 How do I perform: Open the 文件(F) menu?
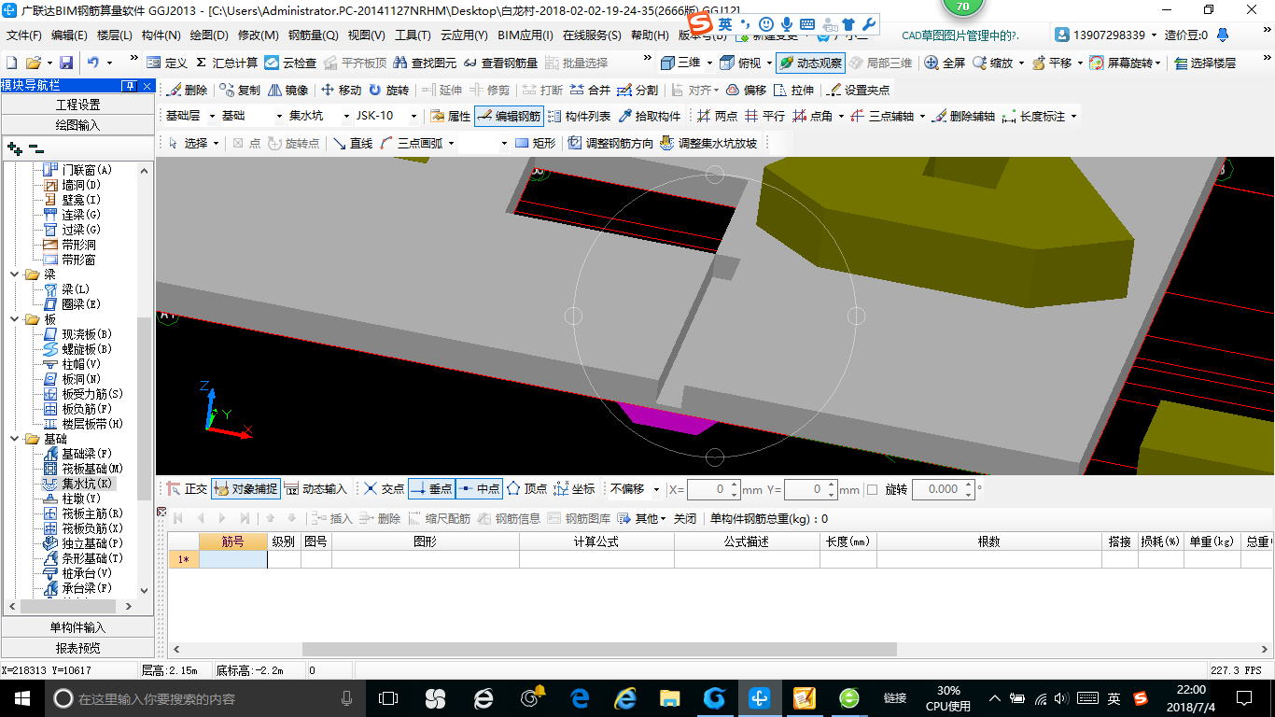pyautogui.click(x=24, y=35)
